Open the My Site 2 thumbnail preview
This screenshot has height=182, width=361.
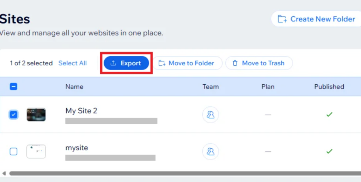pos(36,115)
